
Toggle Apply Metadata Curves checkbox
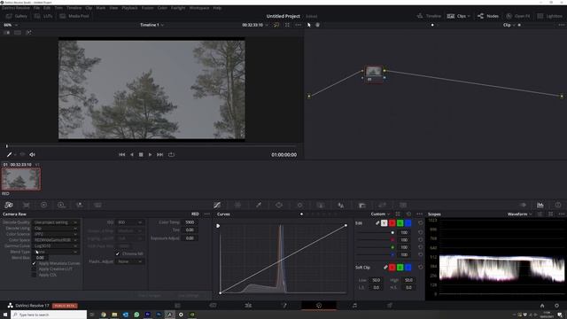point(34,263)
